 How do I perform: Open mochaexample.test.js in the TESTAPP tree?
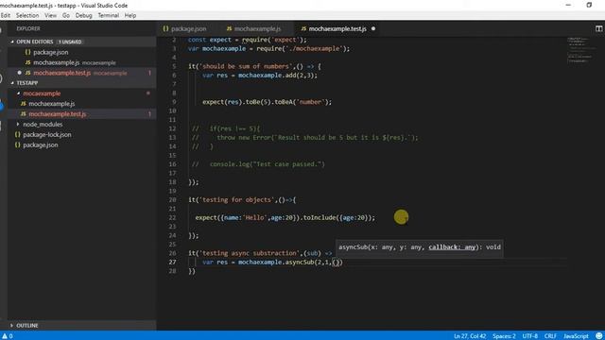(x=58, y=114)
